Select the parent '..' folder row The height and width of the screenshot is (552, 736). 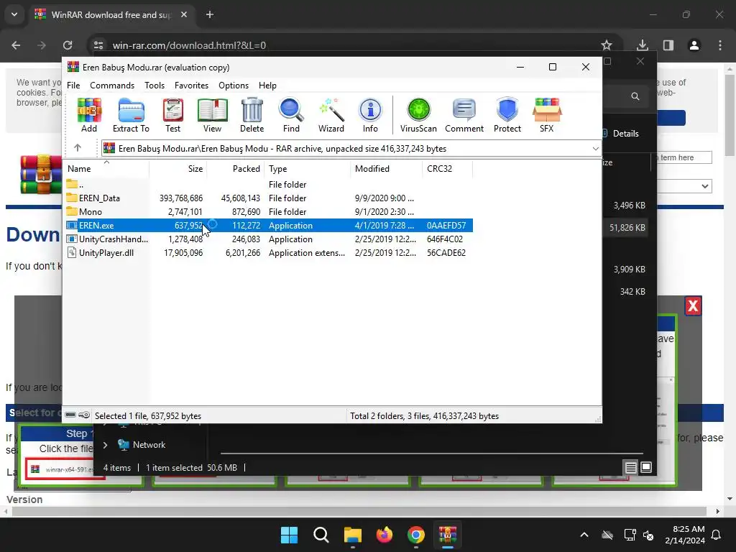click(x=268, y=185)
